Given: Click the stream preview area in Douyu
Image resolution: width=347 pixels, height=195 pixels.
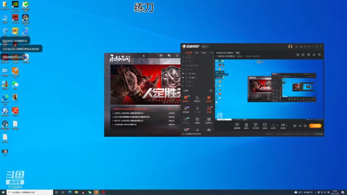Looking at the screenshot, I should click(269, 90).
